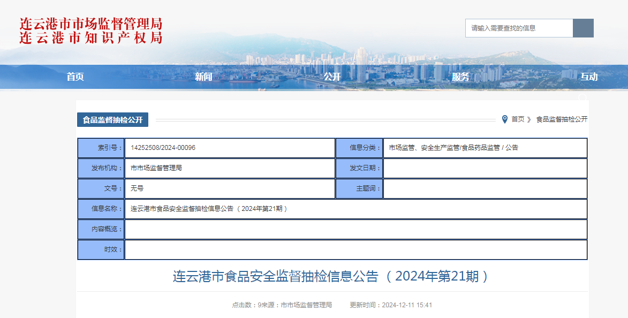
Task: Click the 信息分类 label cell
Action: [x=359, y=148]
